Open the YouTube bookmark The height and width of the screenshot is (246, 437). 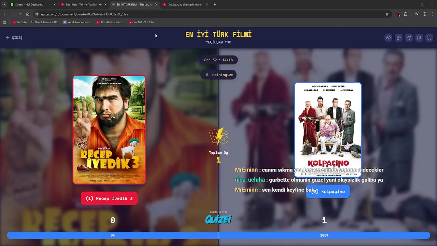[x=19, y=22]
